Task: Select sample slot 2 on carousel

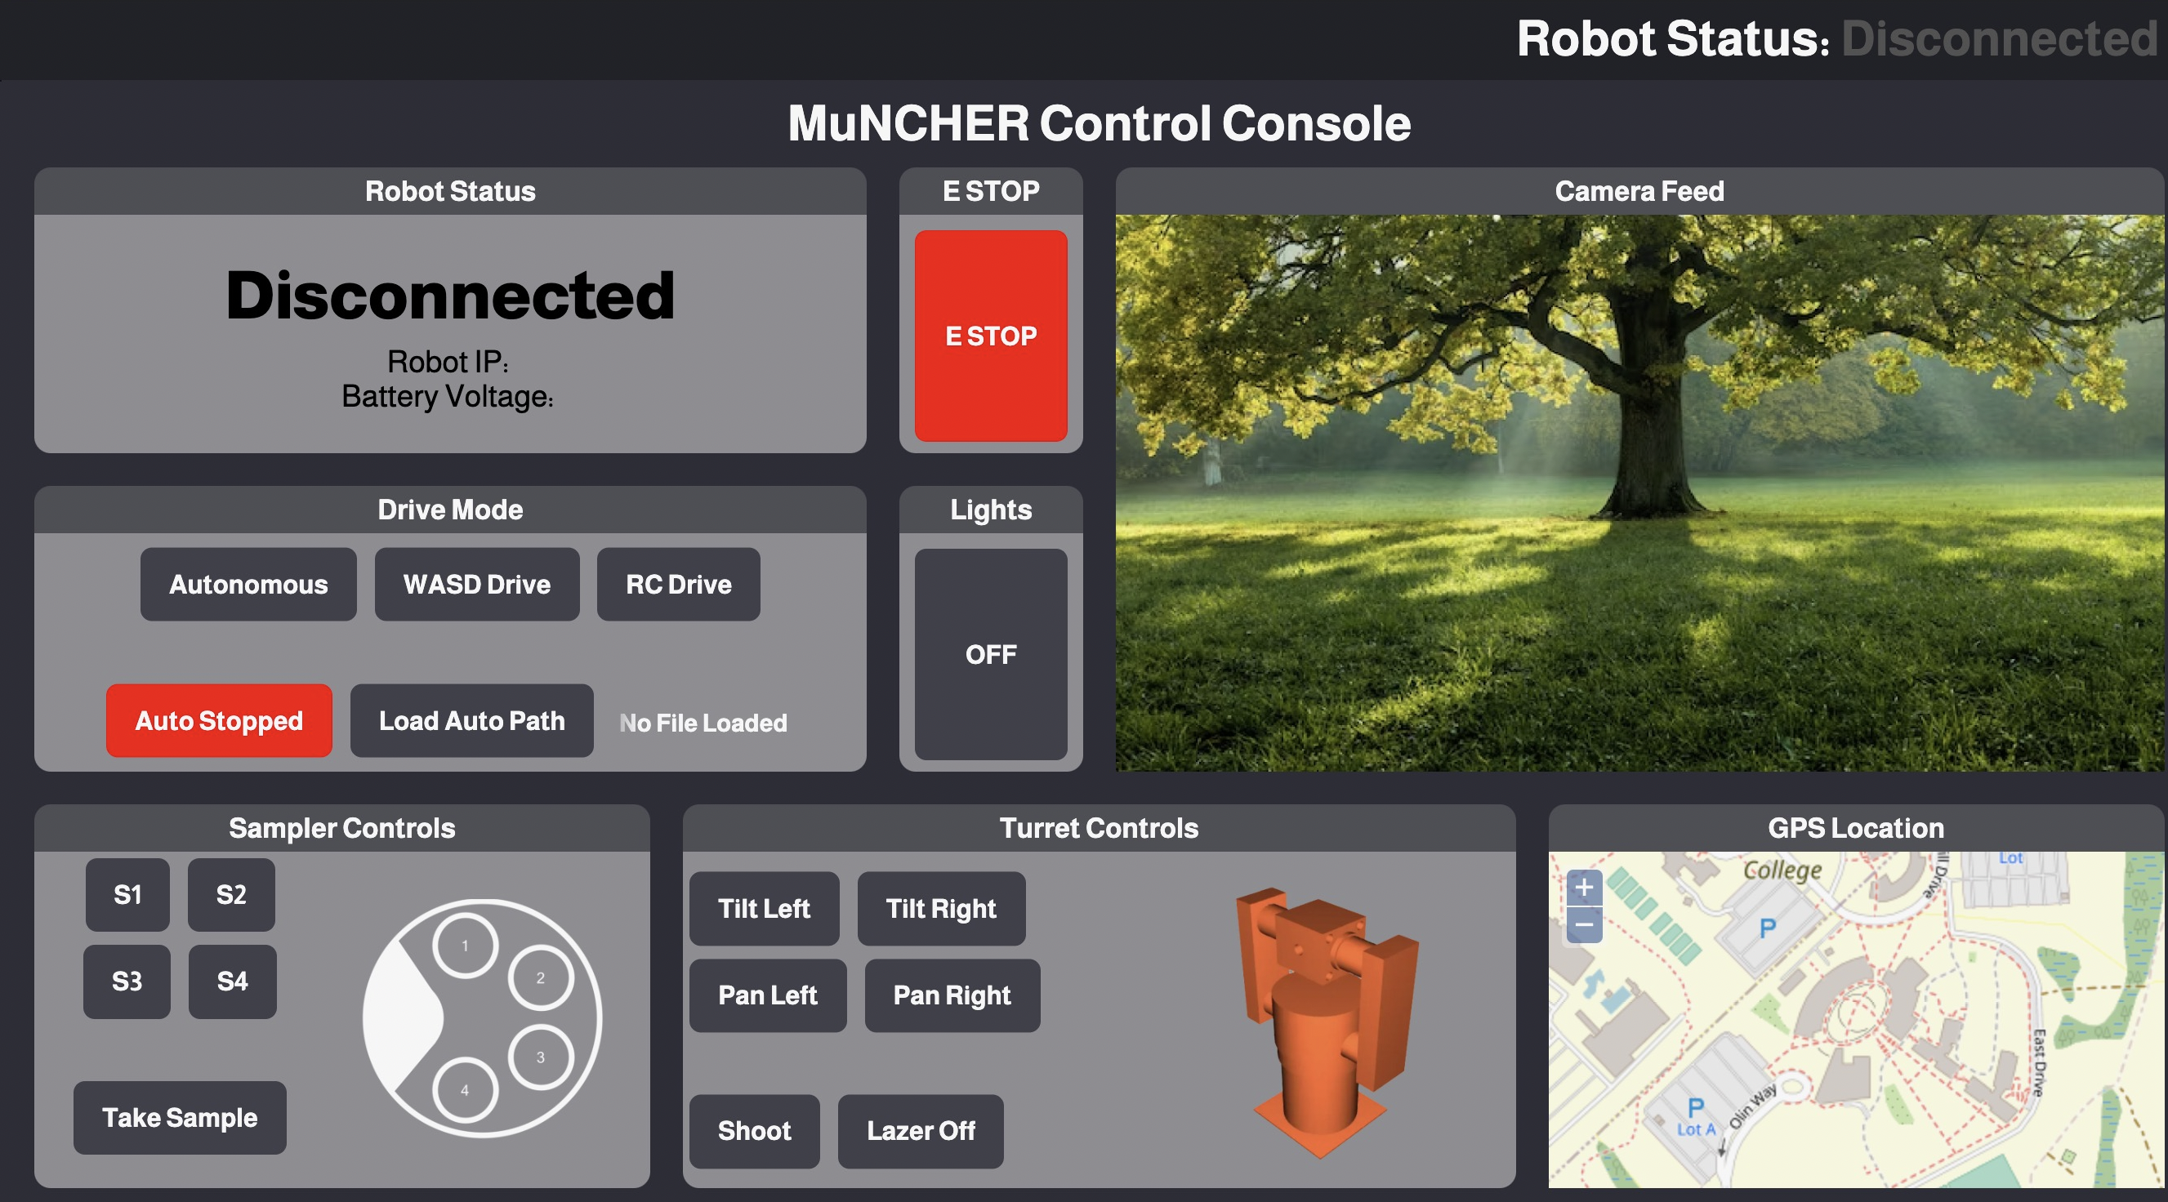Action: [540, 977]
